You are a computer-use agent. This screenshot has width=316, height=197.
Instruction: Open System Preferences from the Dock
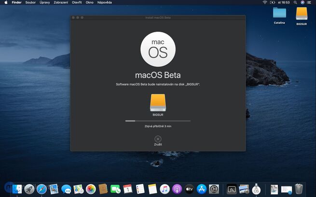(214, 189)
